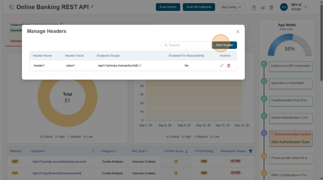The width and height of the screenshot is (323, 180).
Task: Sort the table by CVSS4 Score
Action: click(186, 151)
